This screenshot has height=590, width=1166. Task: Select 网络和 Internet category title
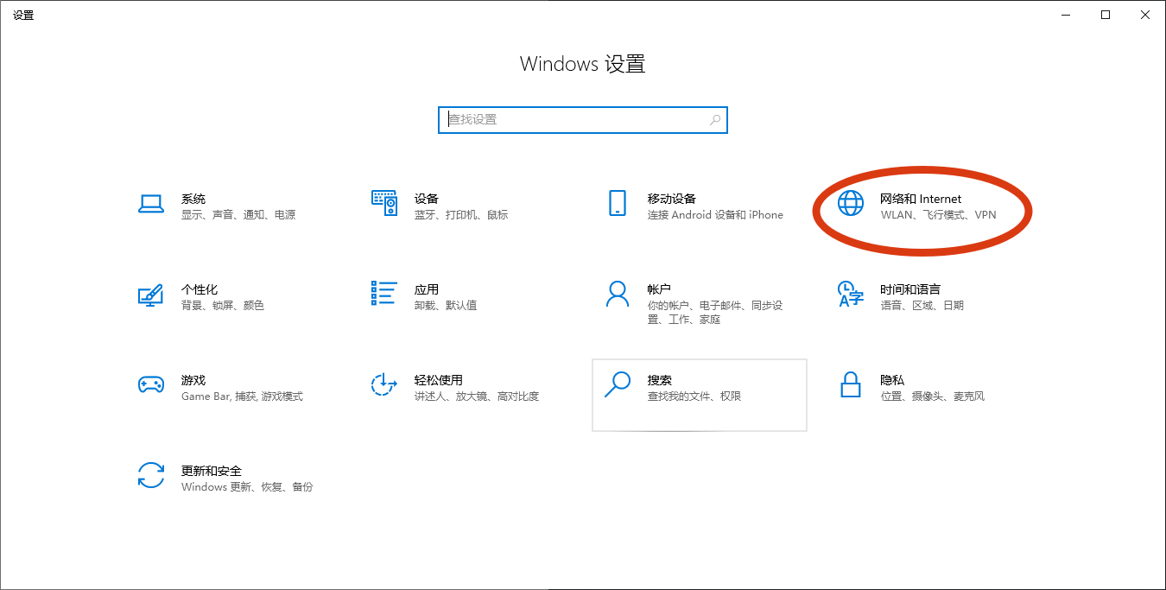tap(921, 199)
